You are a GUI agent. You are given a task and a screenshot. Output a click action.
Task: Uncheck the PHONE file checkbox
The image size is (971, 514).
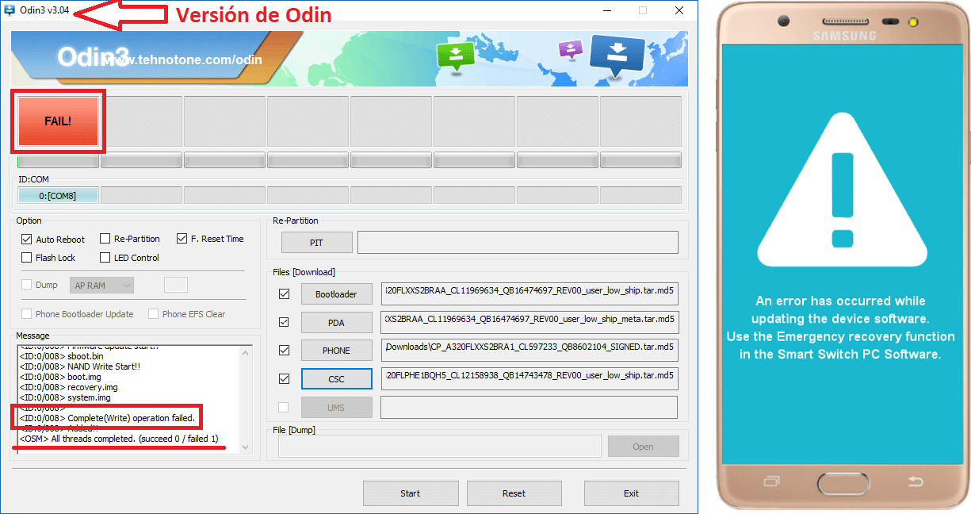284,351
